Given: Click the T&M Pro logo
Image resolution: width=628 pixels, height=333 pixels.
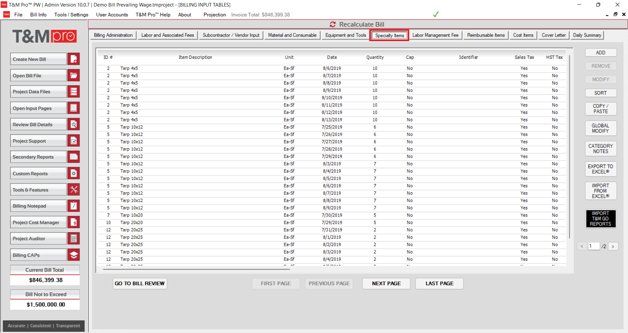Looking at the screenshot, I should pos(44,36).
